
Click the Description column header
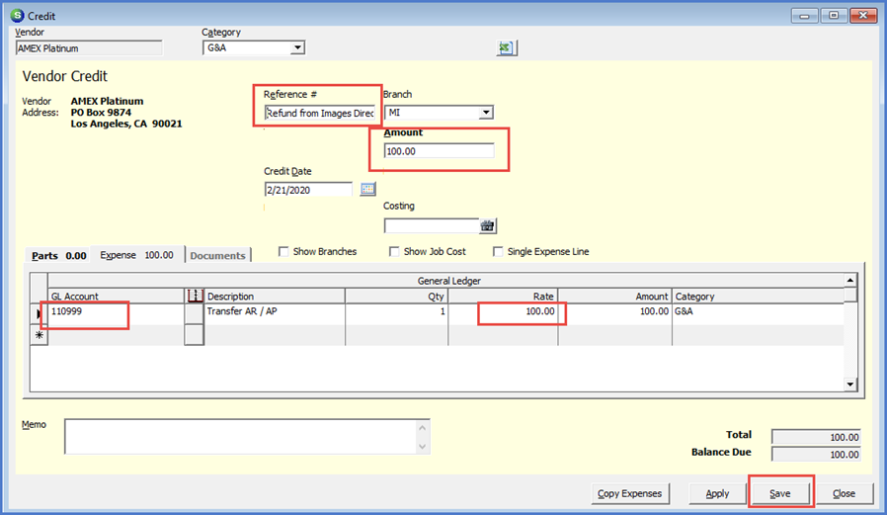[275, 296]
